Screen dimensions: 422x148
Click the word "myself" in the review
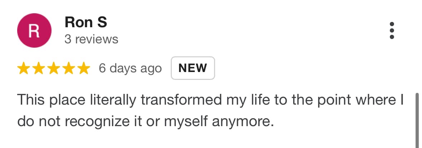(x=186, y=122)
